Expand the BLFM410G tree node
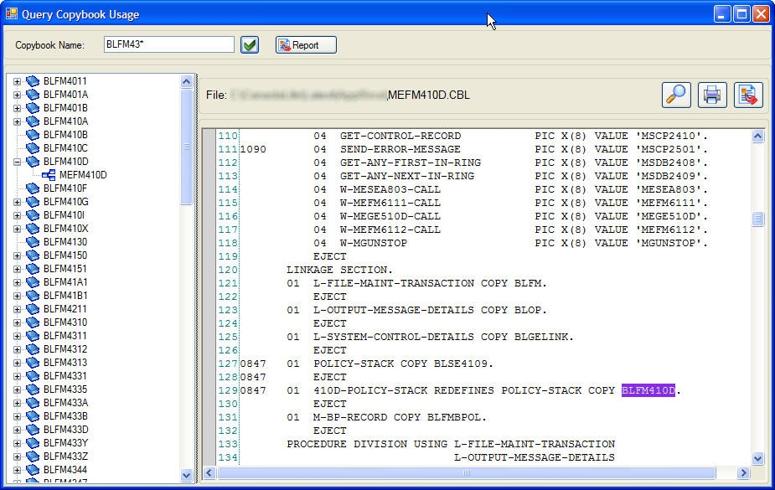The width and height of the screenshot is (775, 490). pyautogui.click(x=18, y=202)
